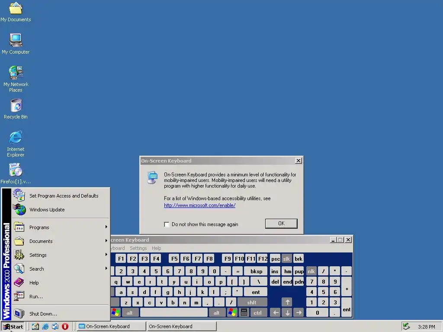This screenshot has width=443, height=332.
Task: Open Windows Update from Start menu
Action: pyautogui.click(x=61, y=210)
